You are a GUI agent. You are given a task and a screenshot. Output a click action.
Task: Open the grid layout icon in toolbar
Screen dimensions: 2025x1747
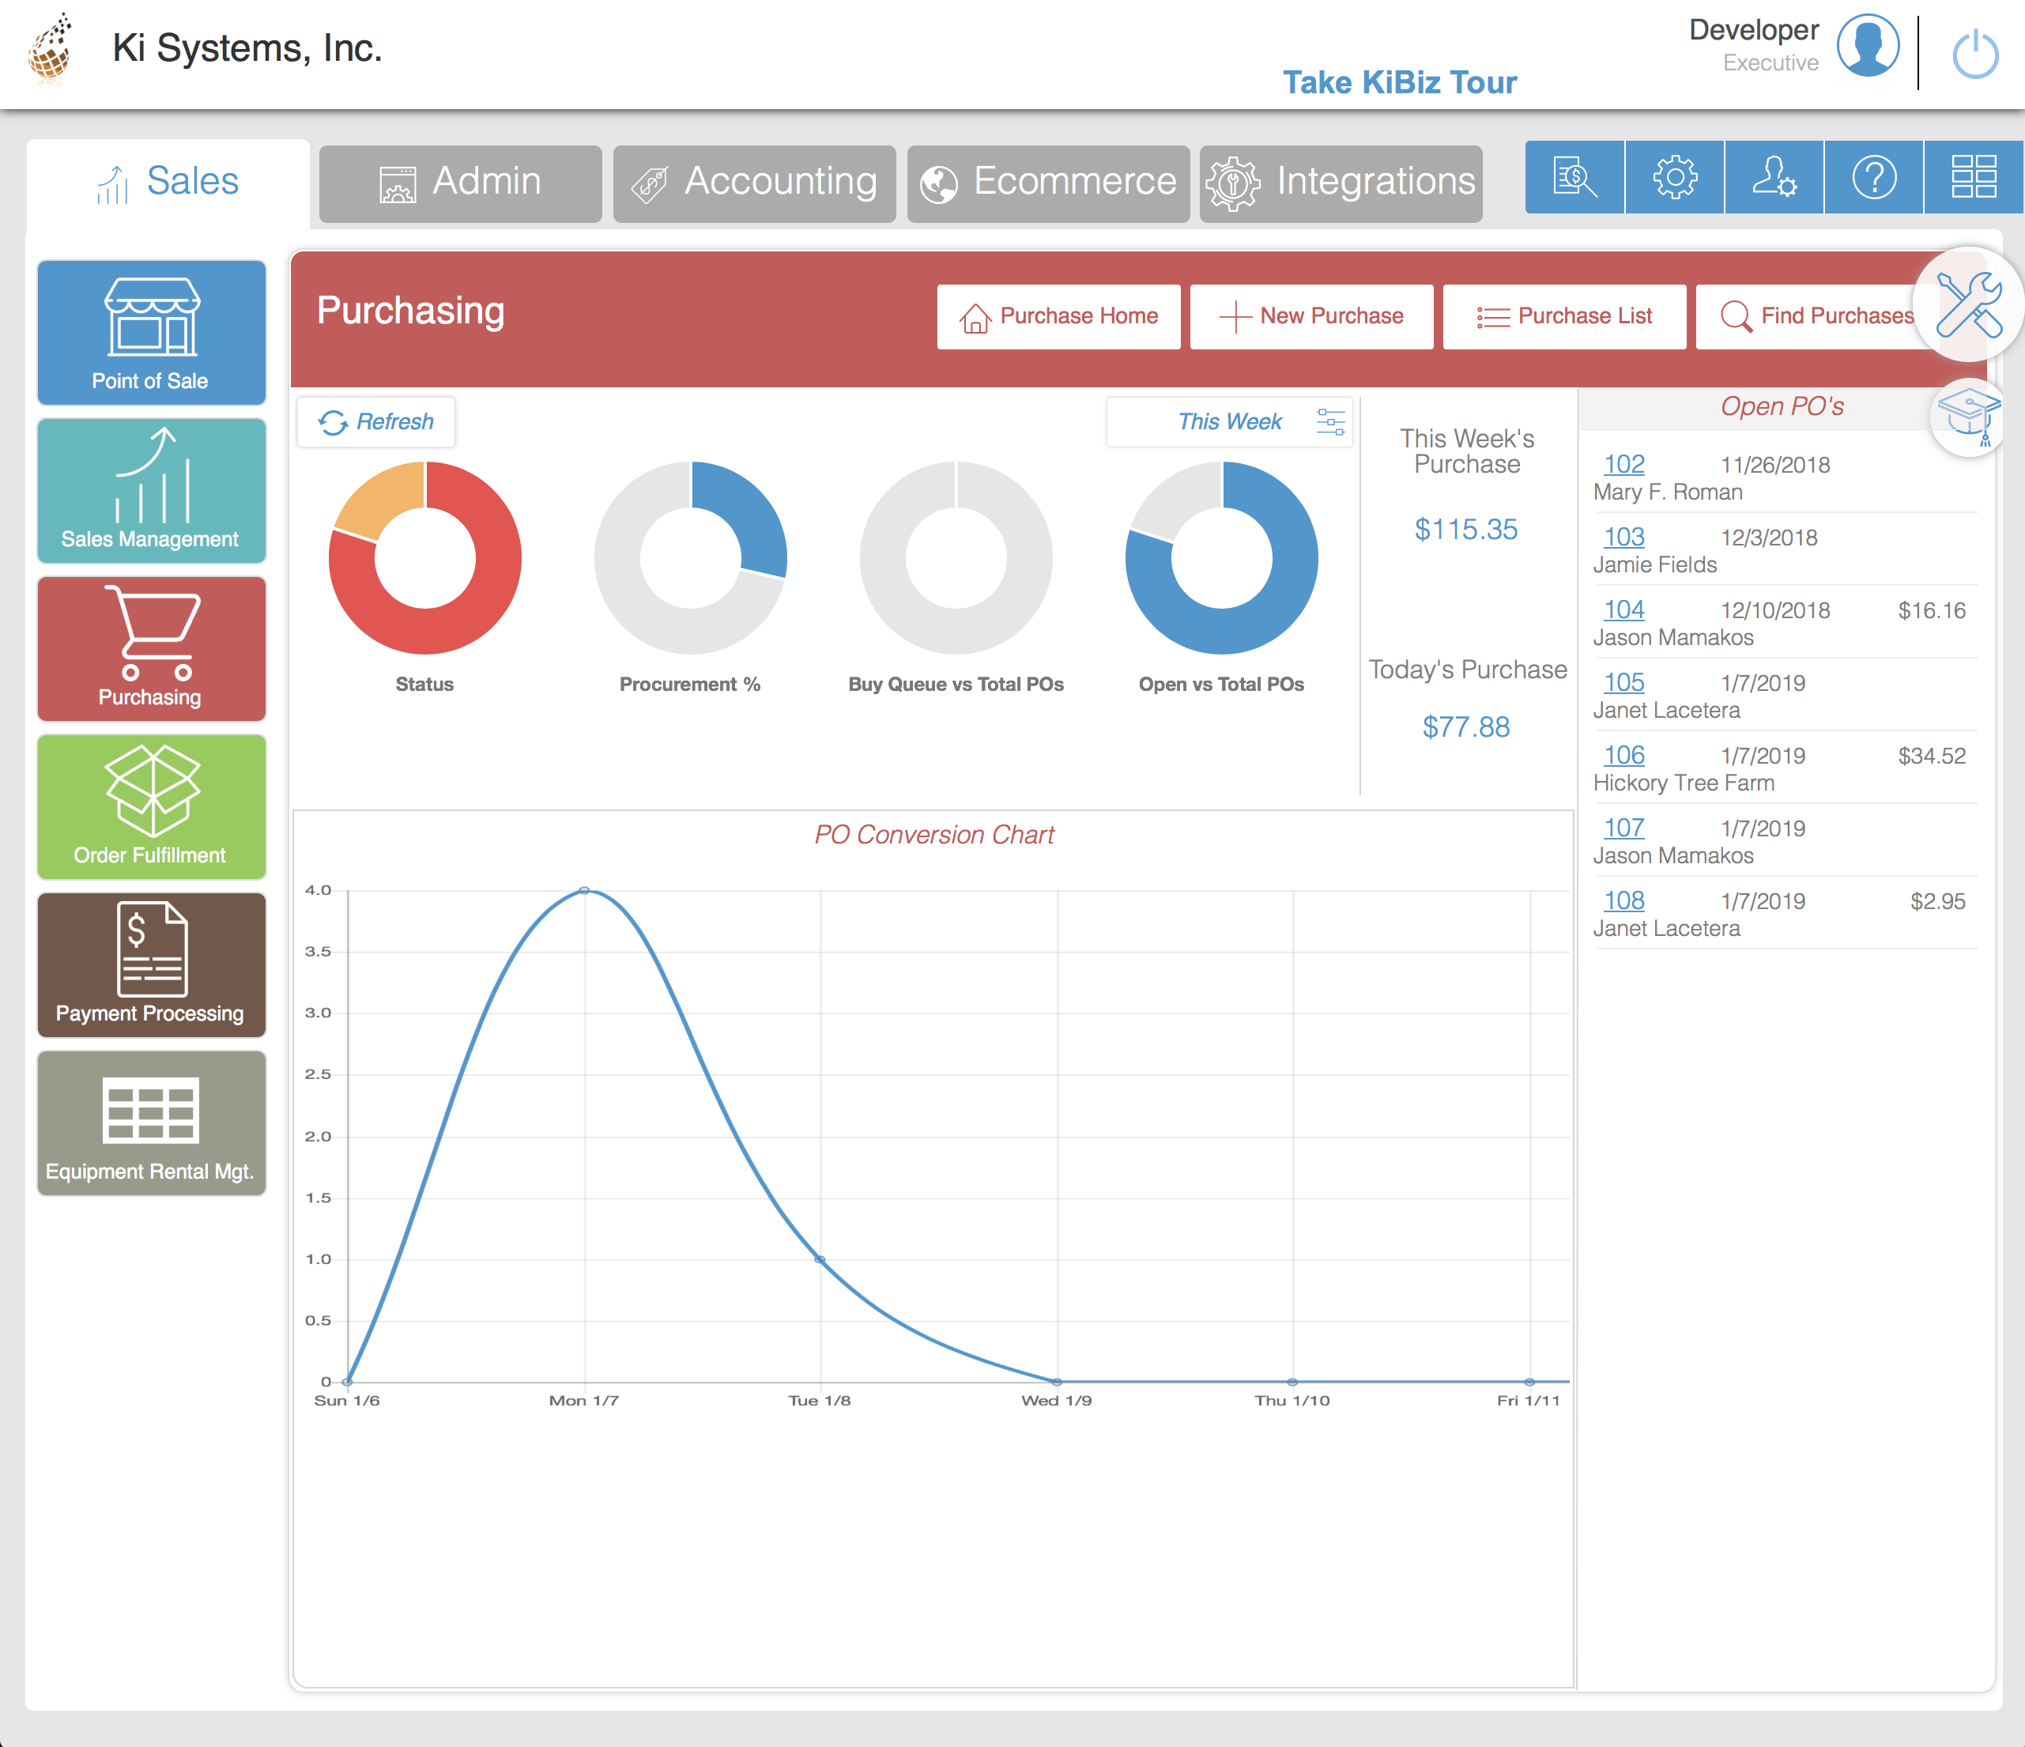pyautogui.click(x=1973, y=177)
